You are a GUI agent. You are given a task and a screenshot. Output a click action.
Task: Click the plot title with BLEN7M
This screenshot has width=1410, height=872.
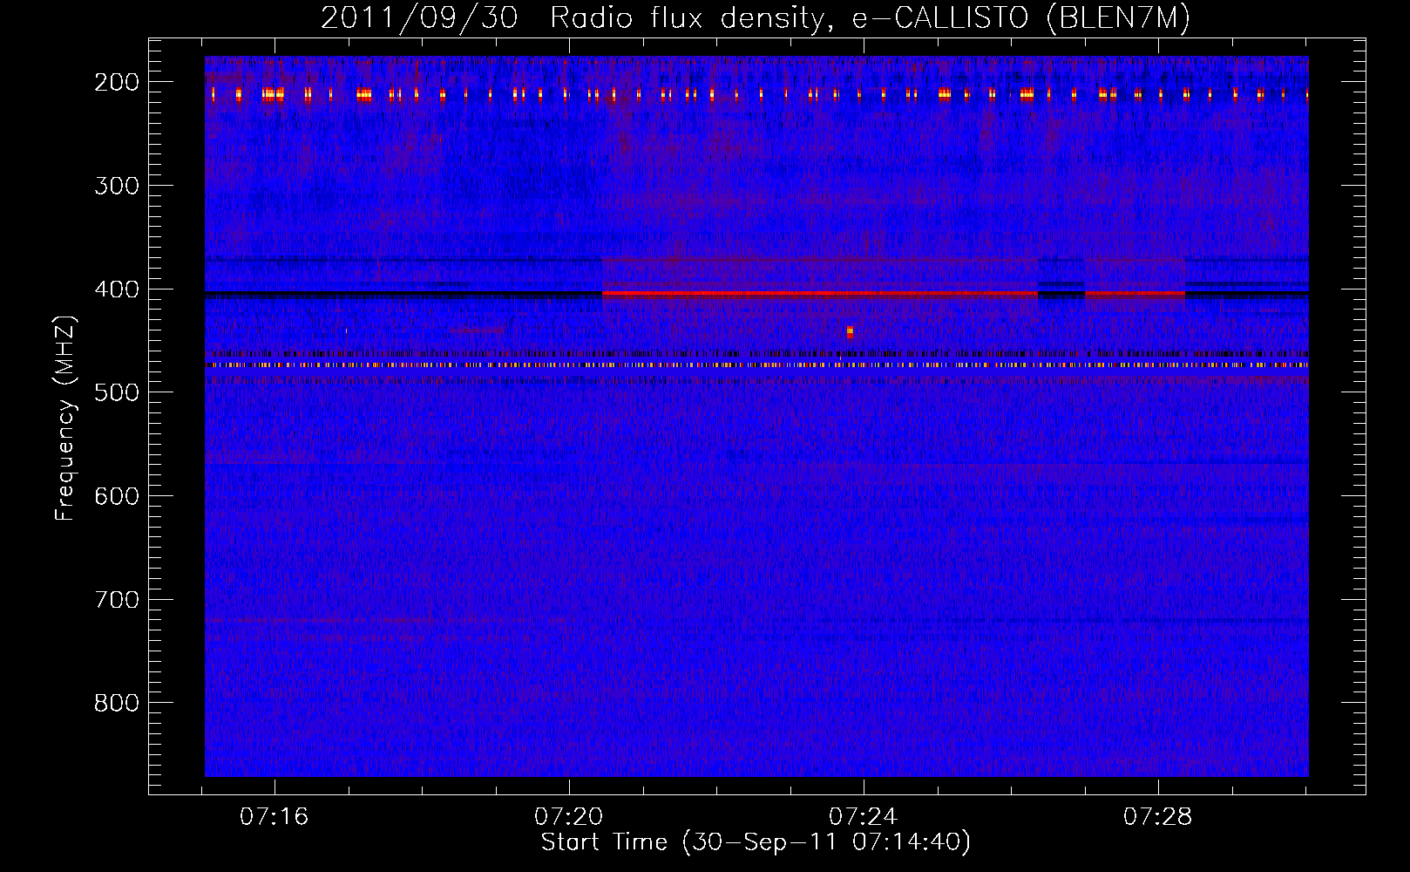[x=755, y=18]
